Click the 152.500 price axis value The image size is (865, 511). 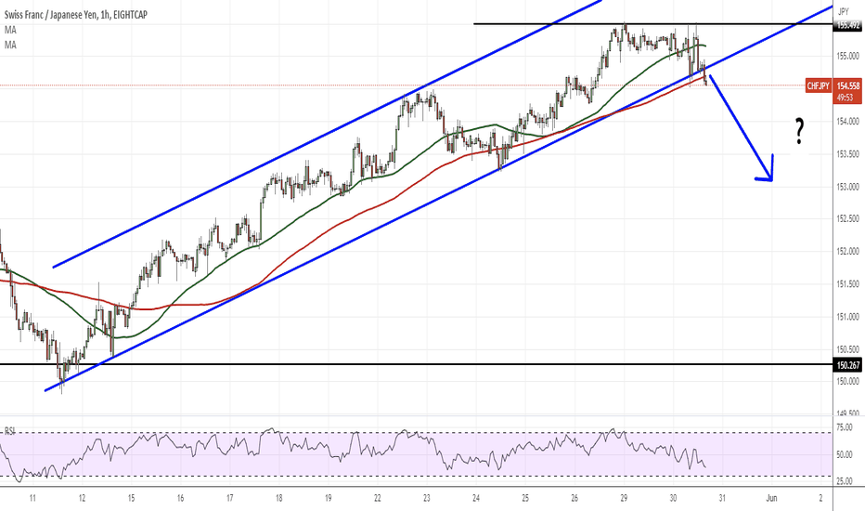tap(848, 218)
